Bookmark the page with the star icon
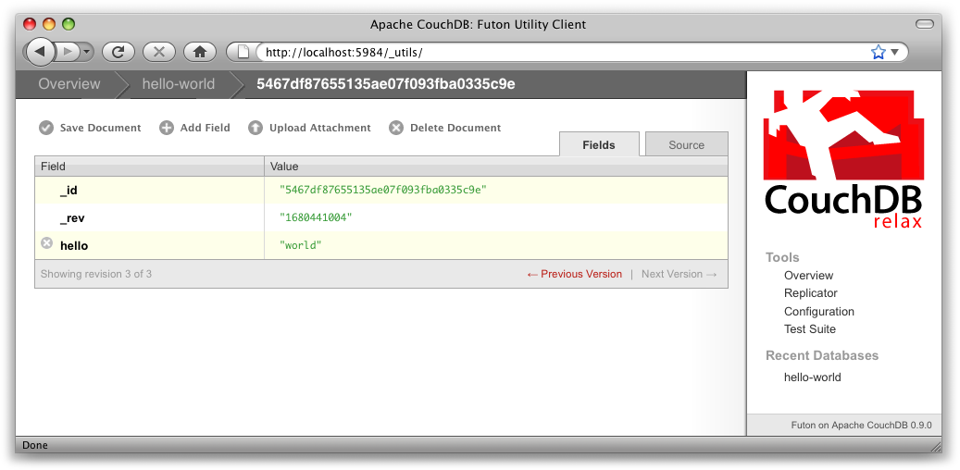Image resolution: width=960 pixels, height=470 pixels. tap(879, 53)
